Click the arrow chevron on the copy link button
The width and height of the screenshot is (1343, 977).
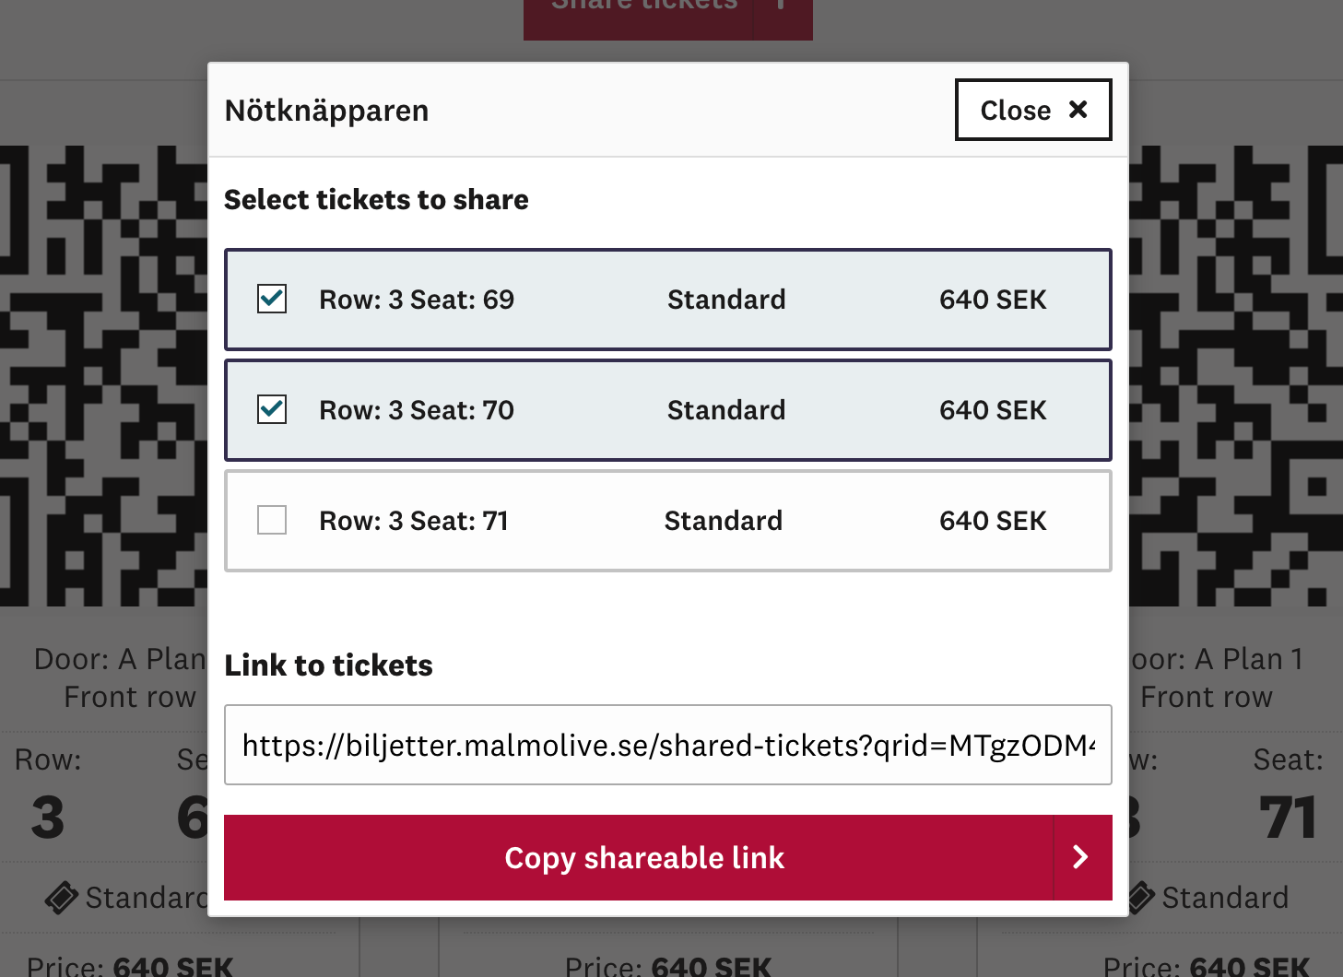pos(1081,857)
